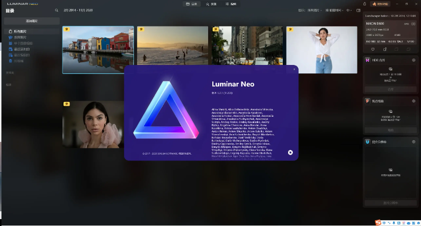
Task: Click the NIKON D600 camera text
Action: (375, 24)
